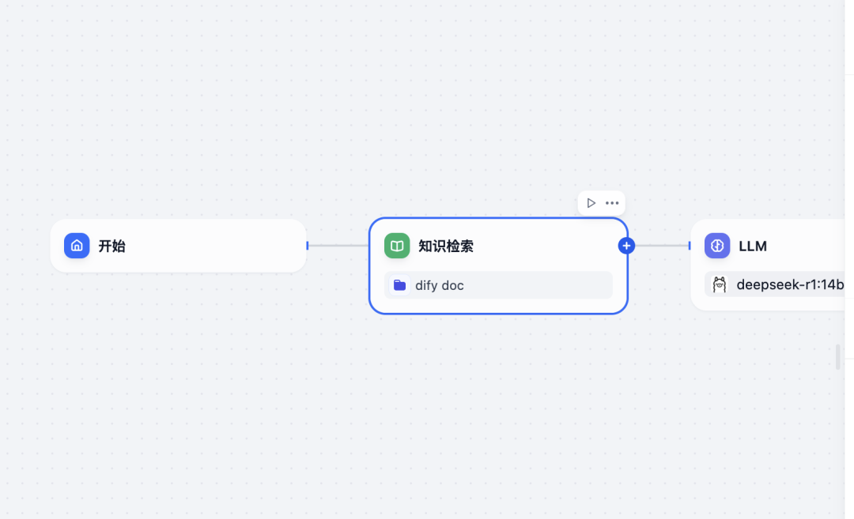The height and width of the screenshot is (519, 854).
Task: Click the purple LLM node icon
Action: pyautogui.click(x=716, y=246)
